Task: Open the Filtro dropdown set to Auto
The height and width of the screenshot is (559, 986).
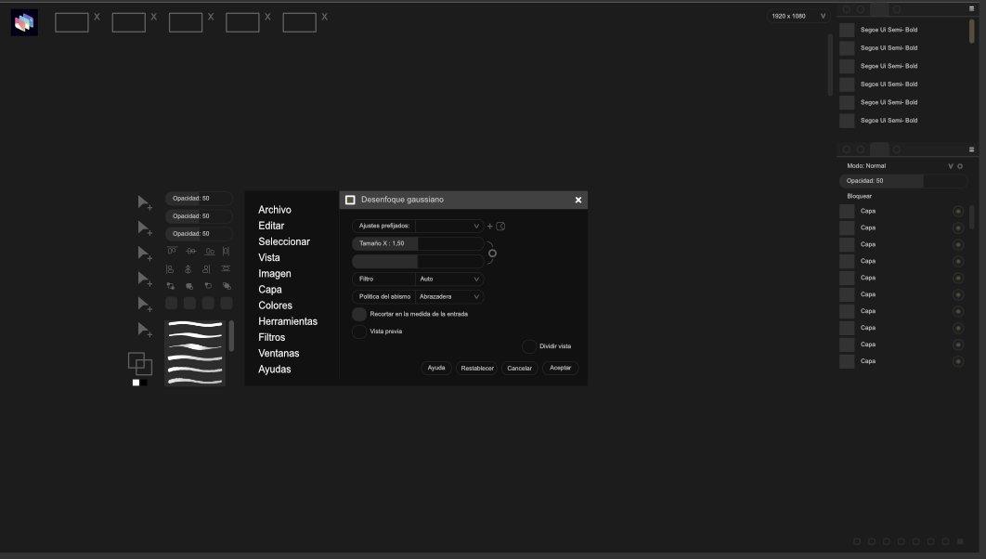Action: coord(449,279)
